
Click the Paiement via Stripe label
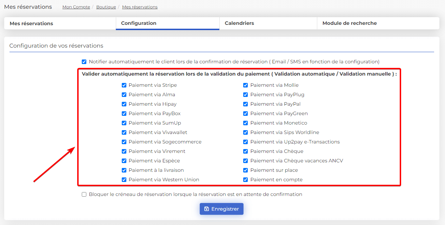click(x=153, y=85)
